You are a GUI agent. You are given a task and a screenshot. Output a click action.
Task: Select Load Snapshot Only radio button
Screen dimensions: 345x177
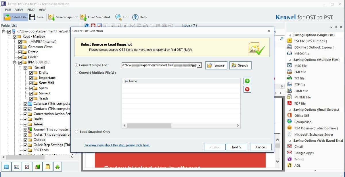point(76,132)
